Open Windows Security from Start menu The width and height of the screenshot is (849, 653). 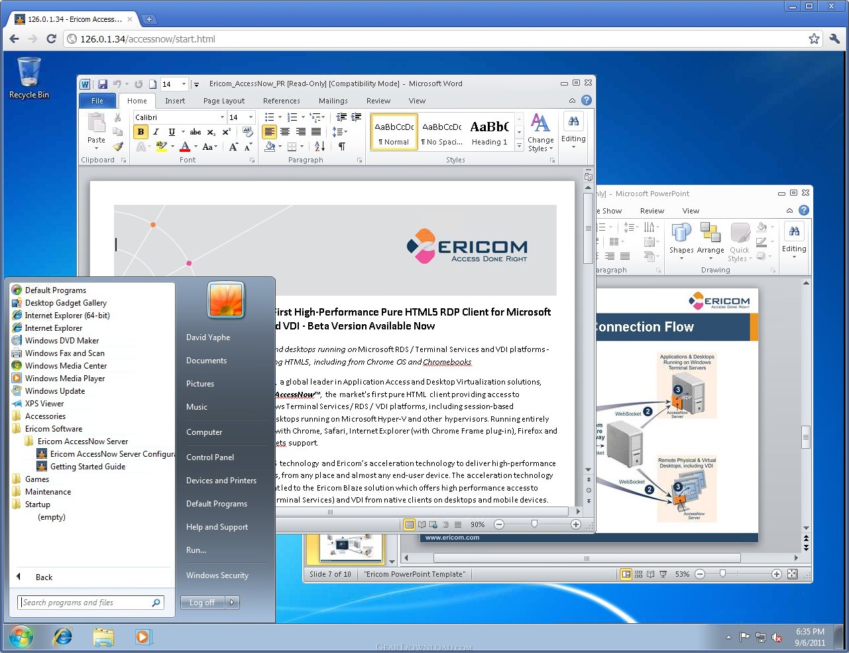click(217, 575)
